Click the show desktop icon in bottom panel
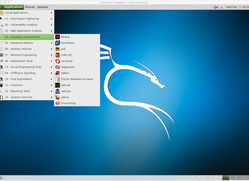Screen dimensions: 249x181 (1, 178)
